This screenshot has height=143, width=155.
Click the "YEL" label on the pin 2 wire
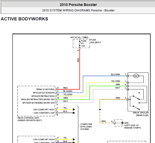65,108
